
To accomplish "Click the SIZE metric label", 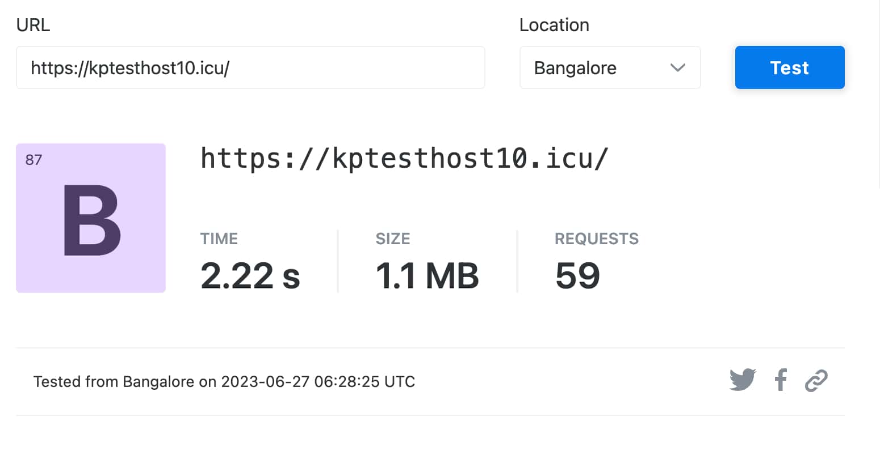I will point(393,239).
